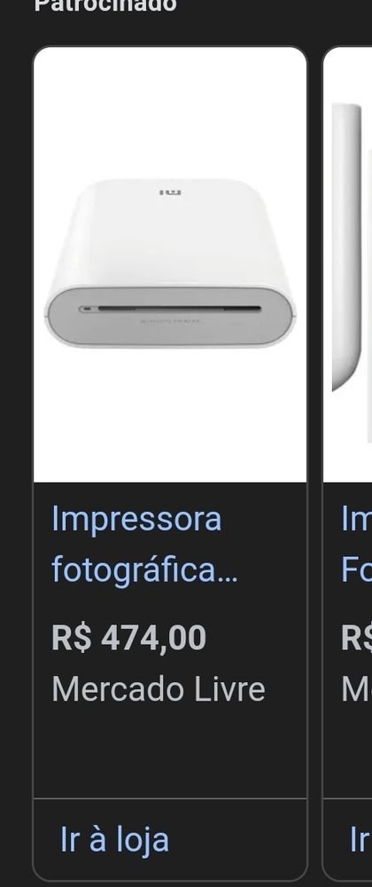This screenshot has height=887, width=372.
Task: Go to store via 'Ir à loja'
Action: pos(114,839)
